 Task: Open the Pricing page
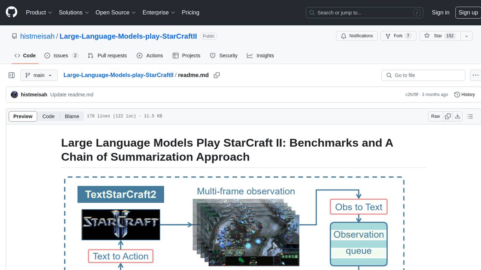[191, 12]
